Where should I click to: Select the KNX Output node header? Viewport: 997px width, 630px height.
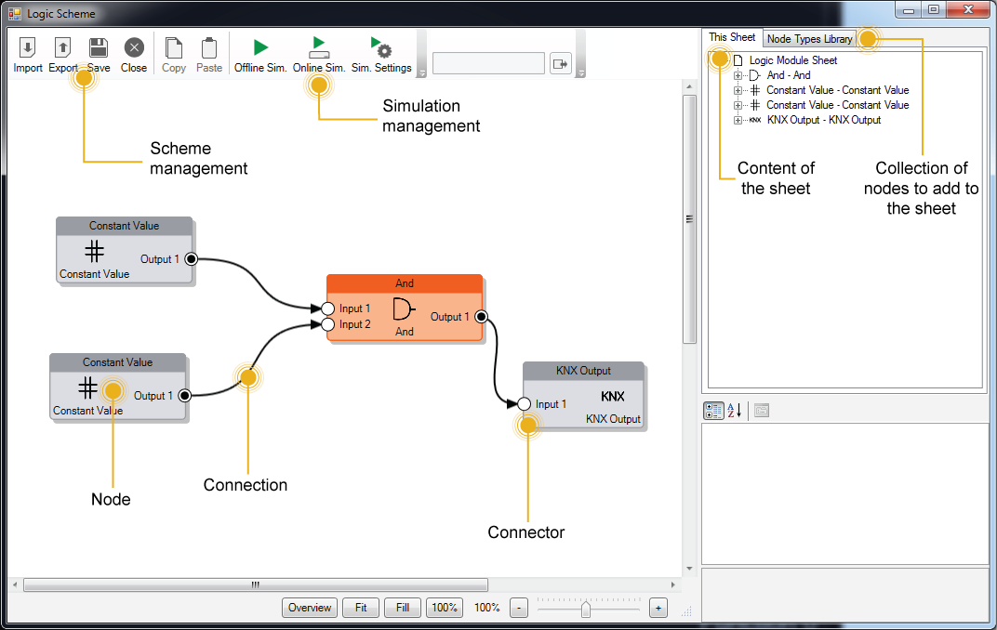point(583,371)
